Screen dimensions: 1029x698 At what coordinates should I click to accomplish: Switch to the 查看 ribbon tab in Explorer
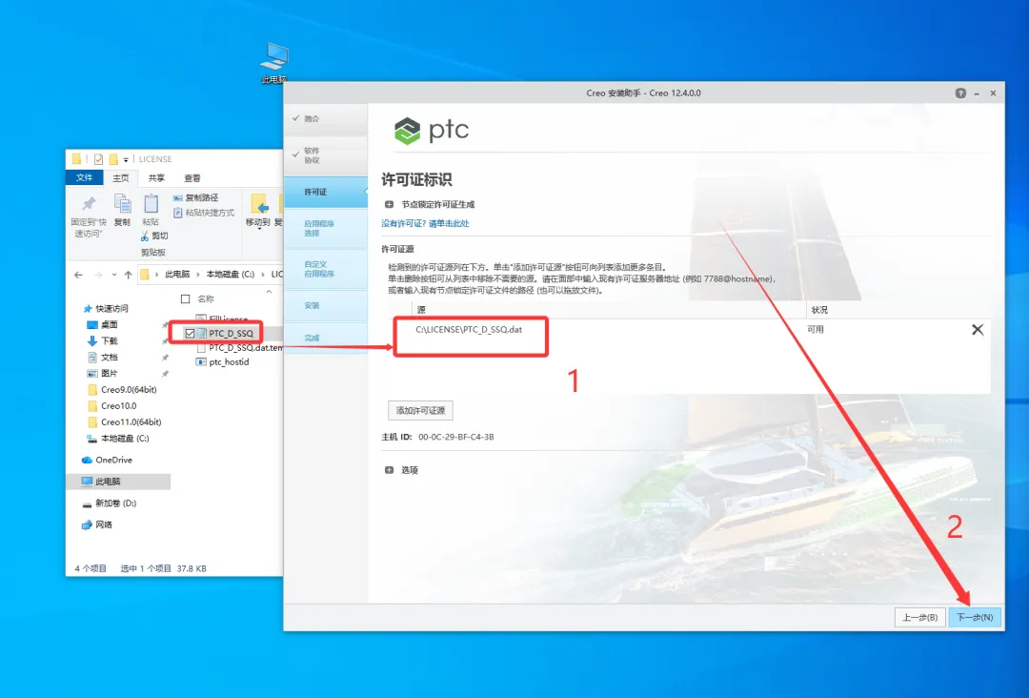click(192, 178)
